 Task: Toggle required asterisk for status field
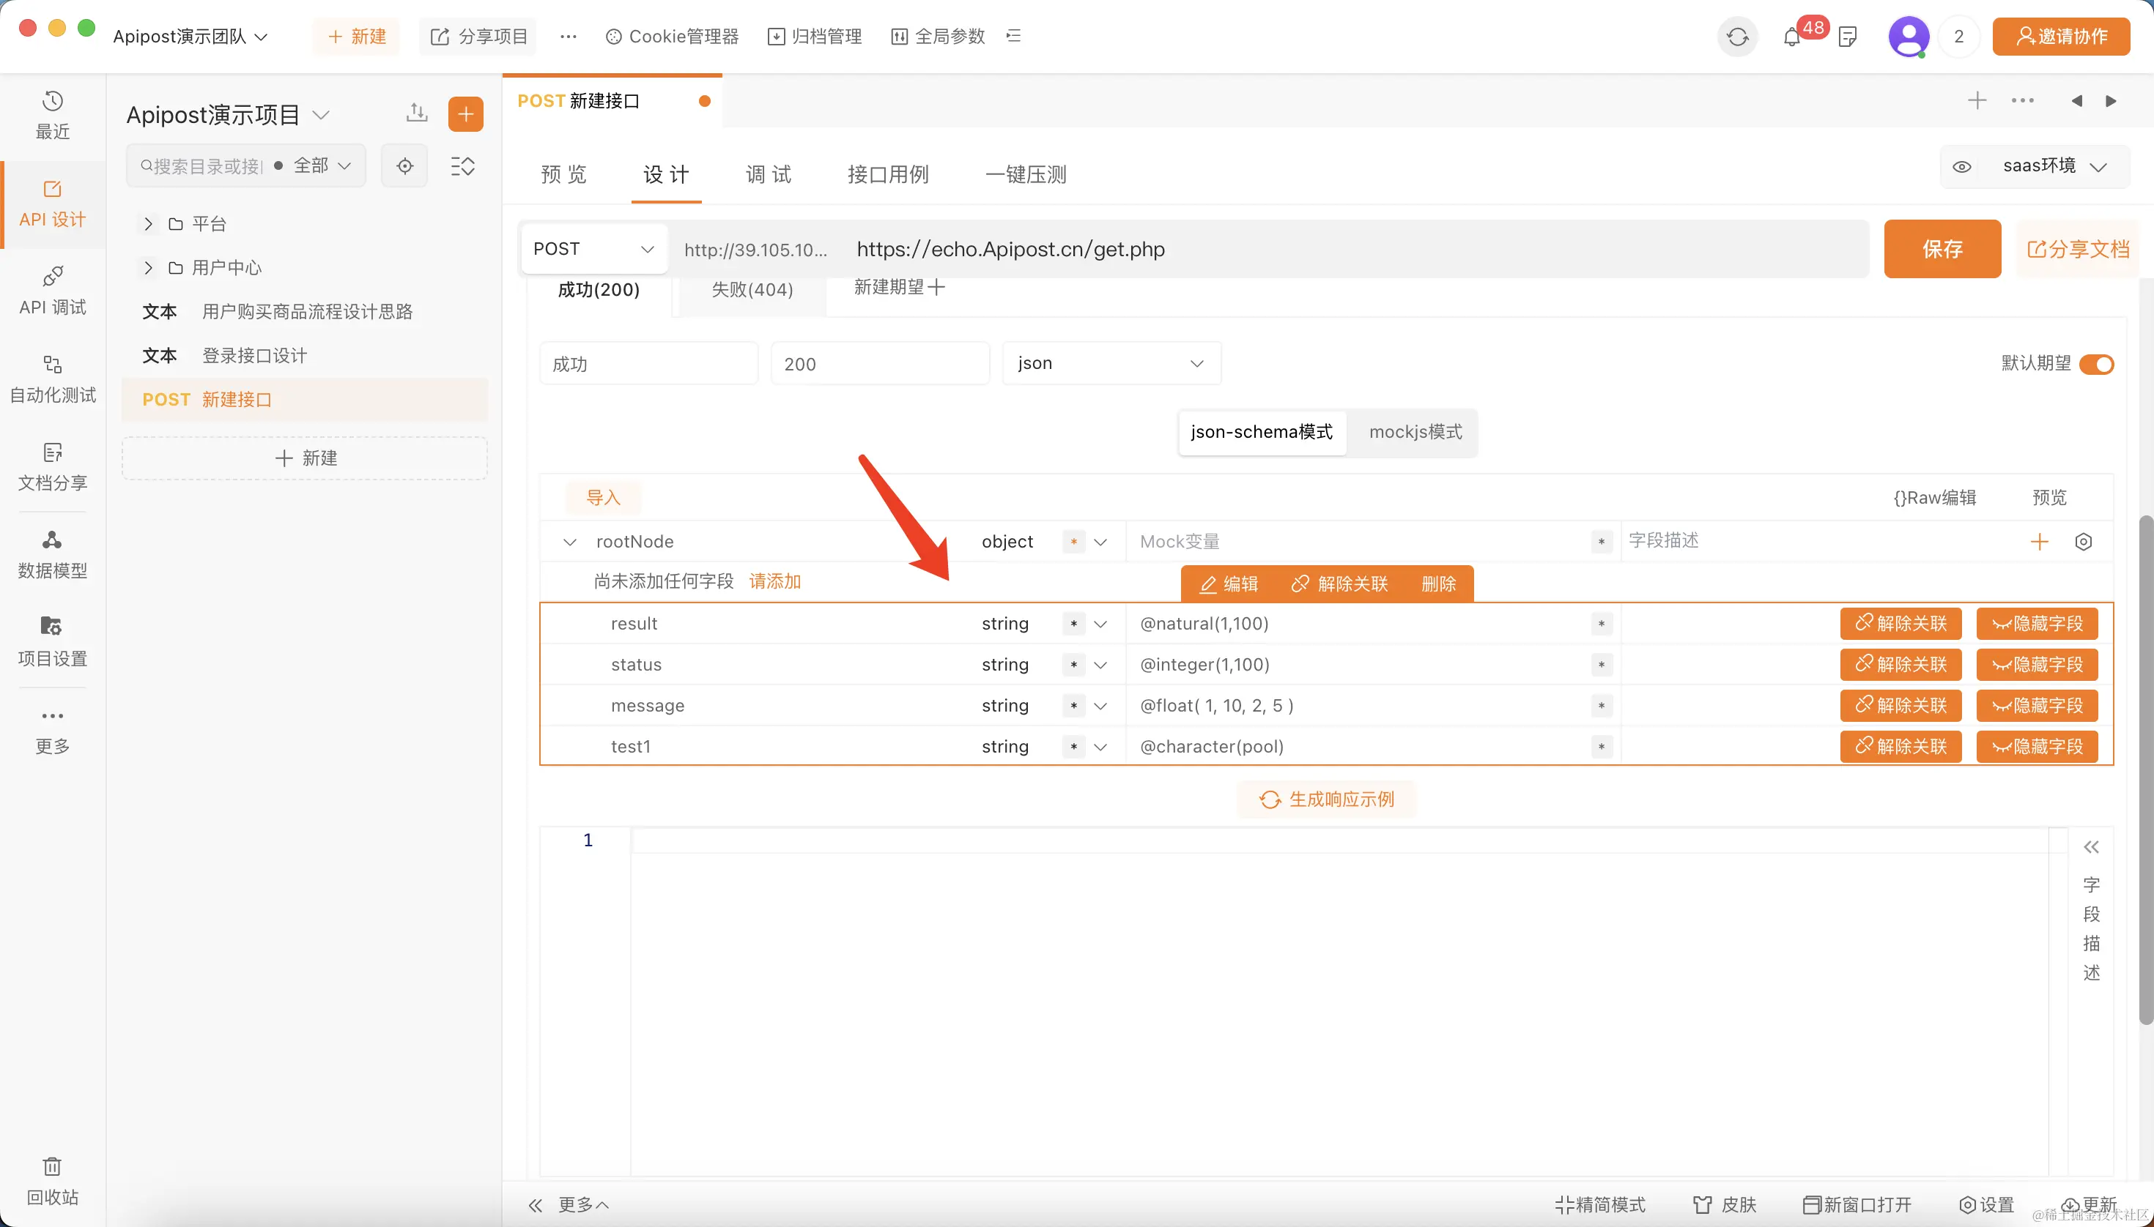pos(1073,665)
